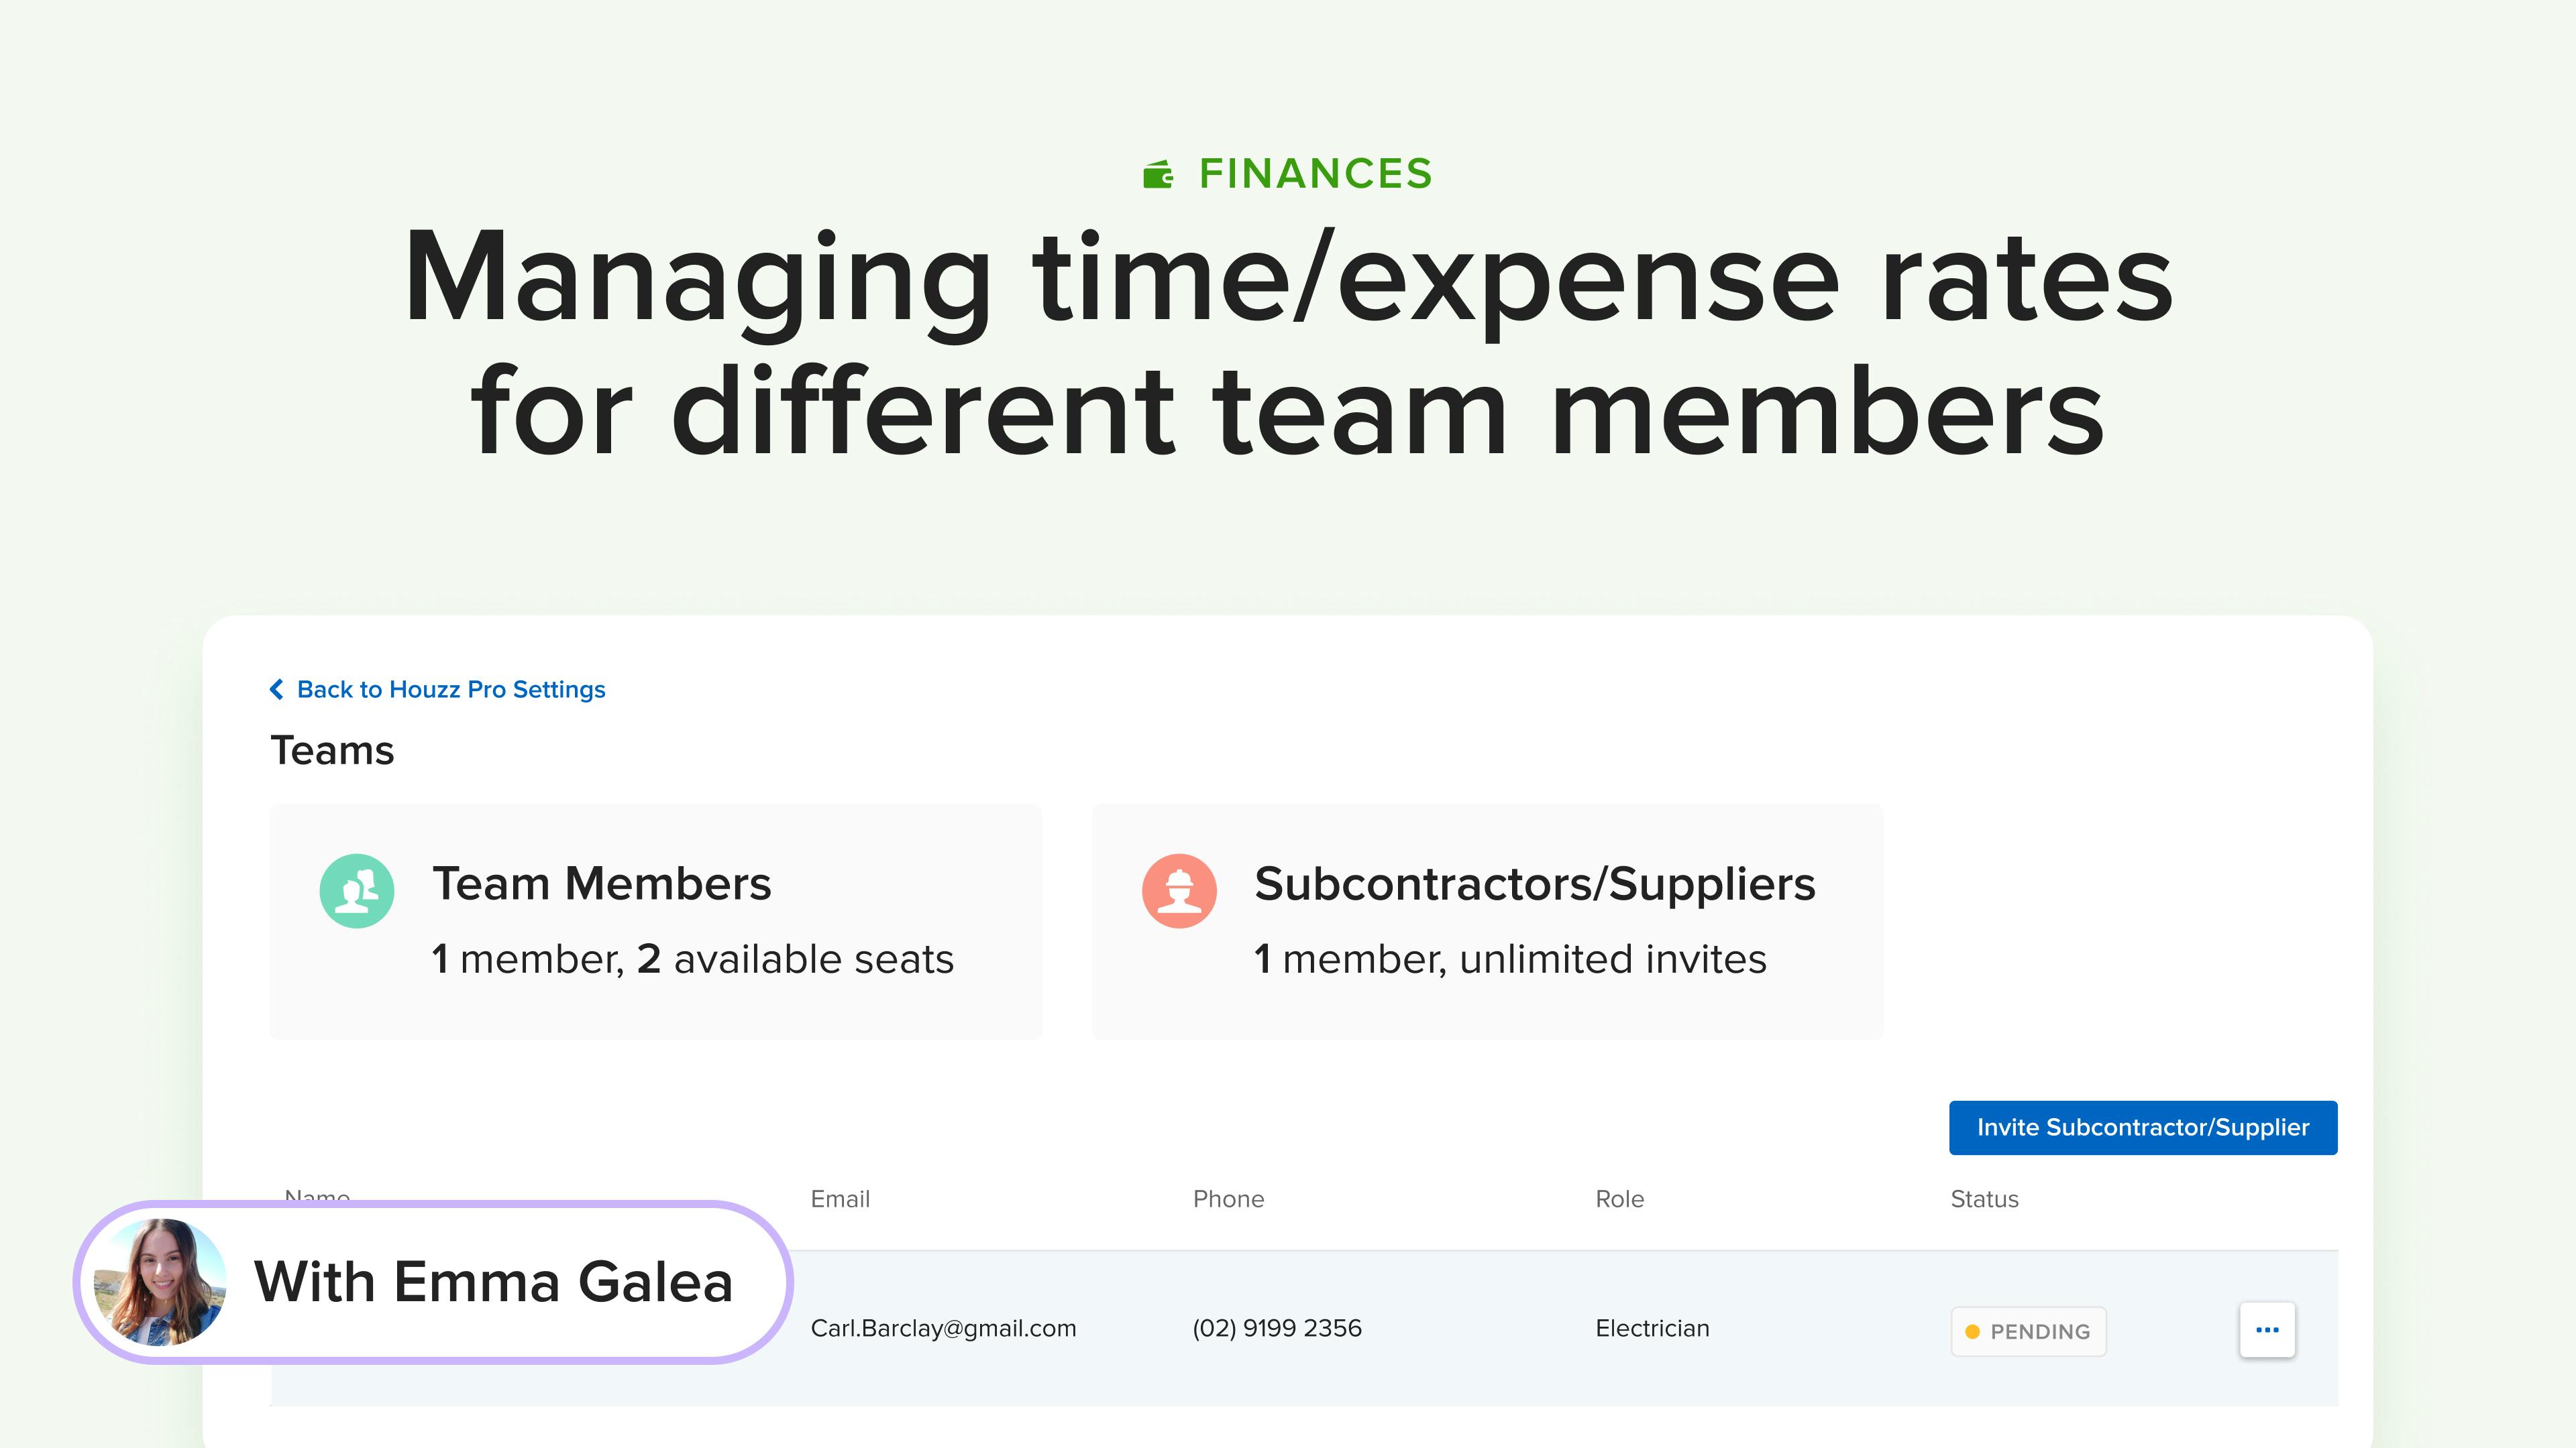Click the Carl.Barclay@gmail.com email cell
Image resolution: width=2576 pixels, height=1448 pixels.
pos(943,1328)
